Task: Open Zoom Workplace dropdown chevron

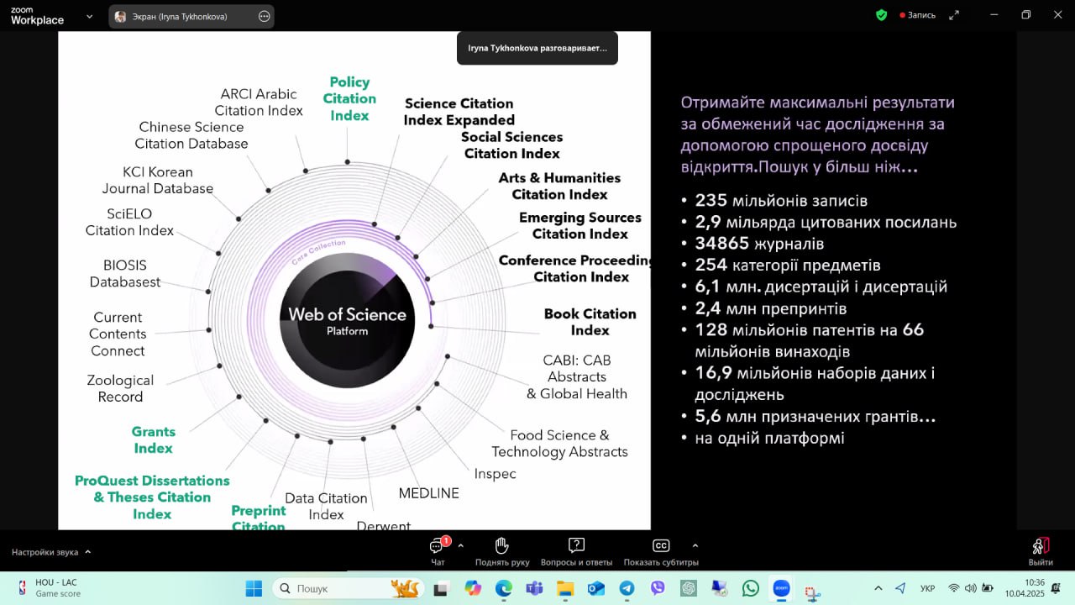Action: [89, 16]
